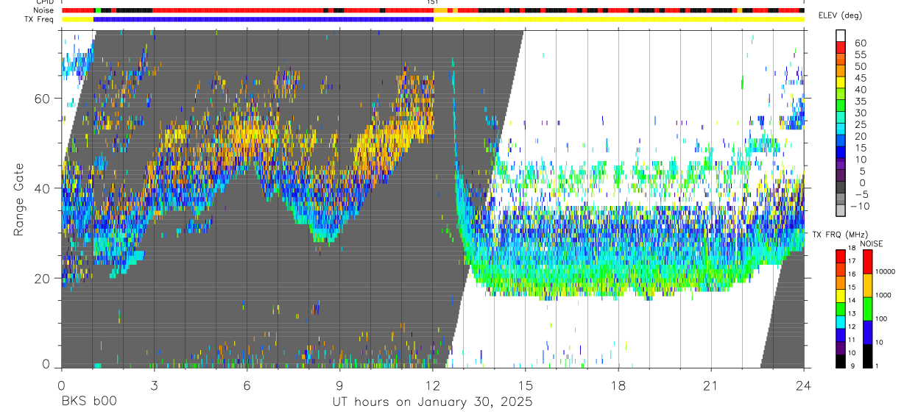This screenshot has height=417, width=904.
Task: Click the '40' tick label on the Range Gate axis
Action: pyautogui.click(x=42, y=188)
